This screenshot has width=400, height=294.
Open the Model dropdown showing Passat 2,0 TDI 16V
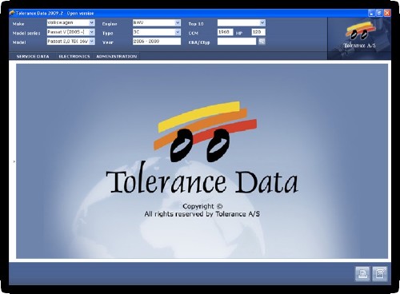(x=70, y=42)
